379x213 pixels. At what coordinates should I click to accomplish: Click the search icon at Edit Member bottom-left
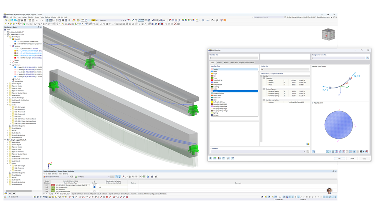point(210,158)
